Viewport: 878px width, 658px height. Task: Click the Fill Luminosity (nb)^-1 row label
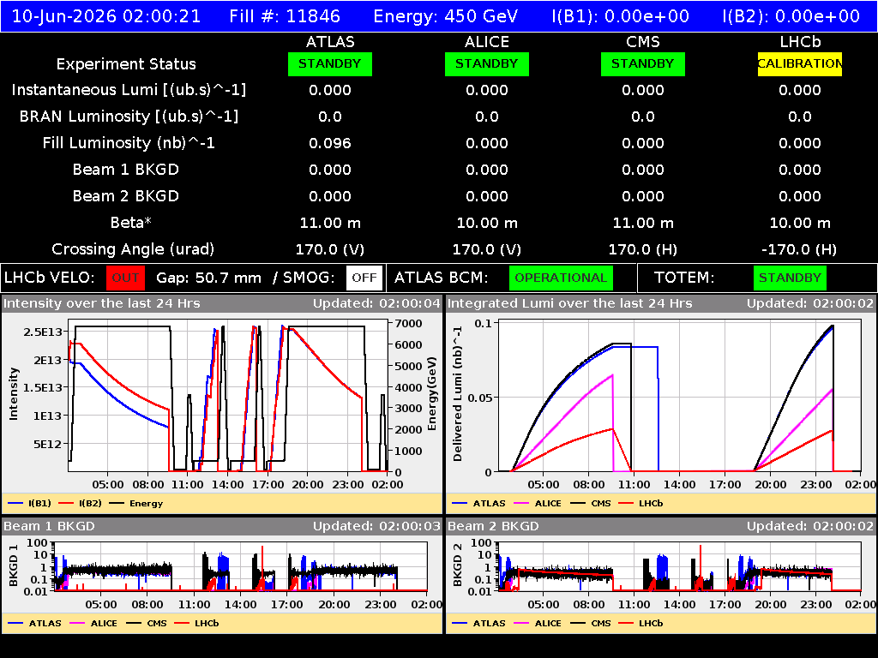click(x=129, y=143)
